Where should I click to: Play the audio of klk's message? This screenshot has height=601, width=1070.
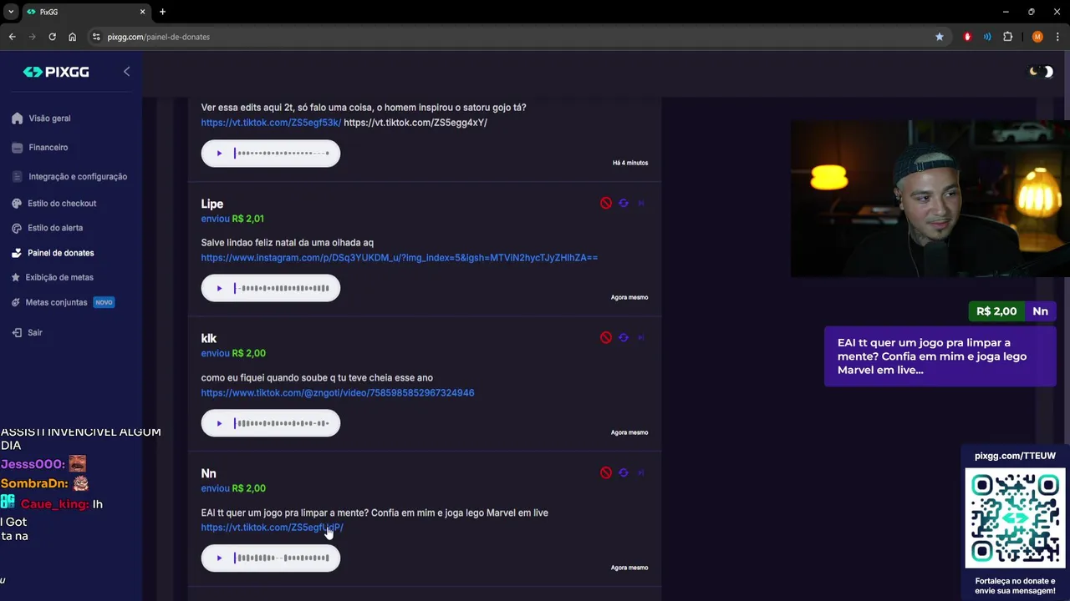click(219, 423)
